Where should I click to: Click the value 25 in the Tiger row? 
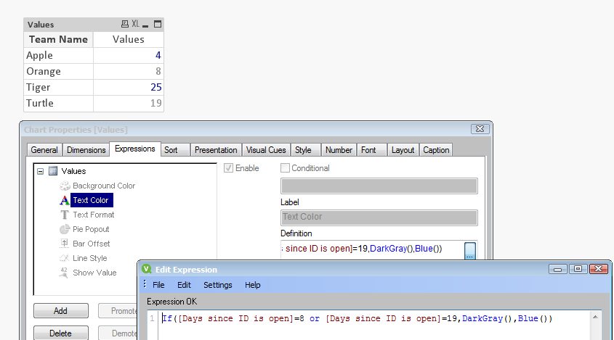click(x=155, y=87)
